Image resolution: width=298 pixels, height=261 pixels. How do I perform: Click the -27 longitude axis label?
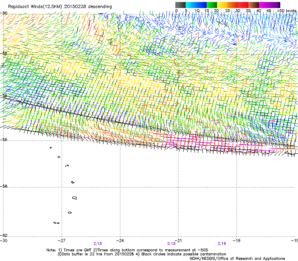tap(62, 241)
